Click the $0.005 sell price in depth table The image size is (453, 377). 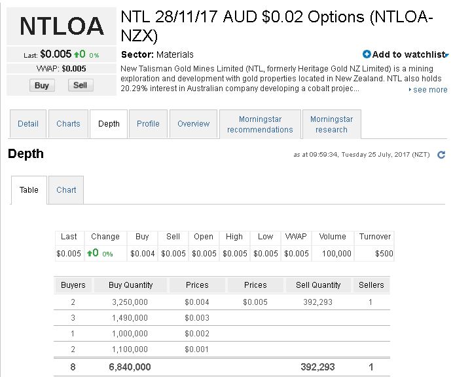point(255,302)
